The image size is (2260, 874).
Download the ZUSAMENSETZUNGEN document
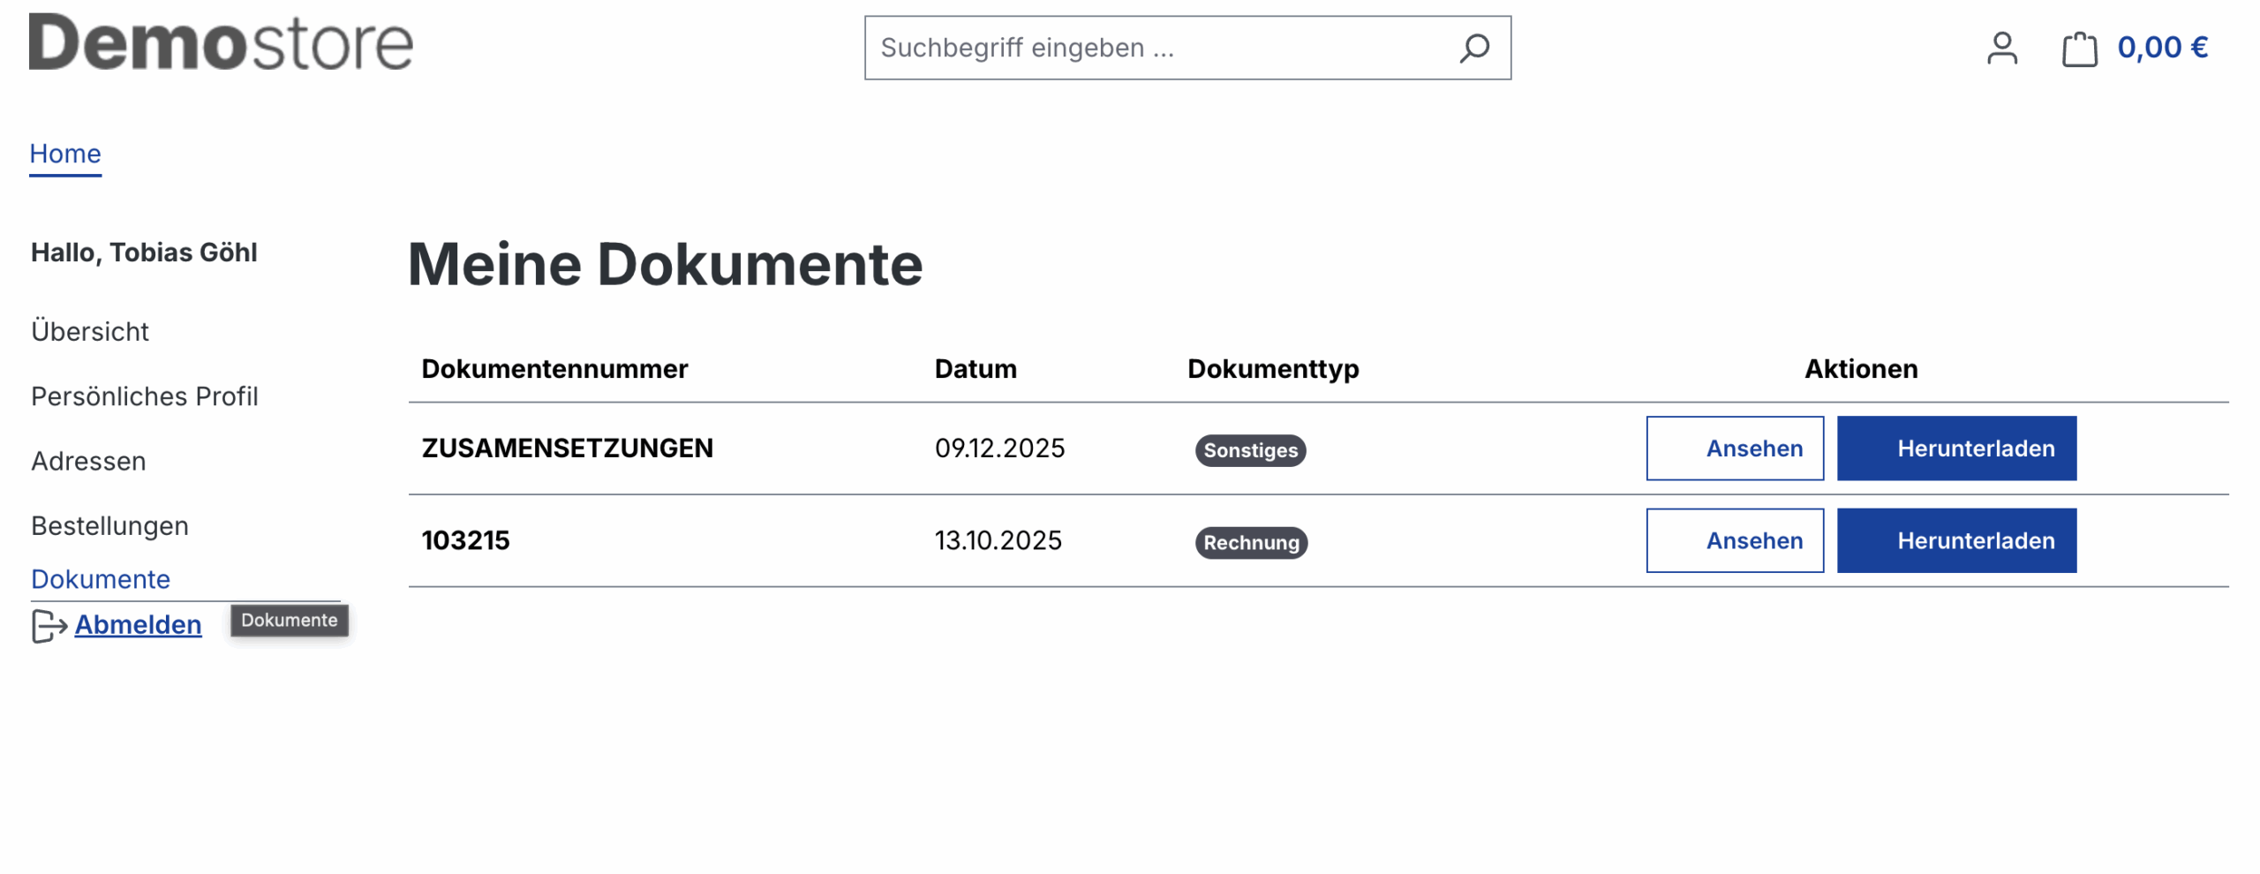point(1955,448)
